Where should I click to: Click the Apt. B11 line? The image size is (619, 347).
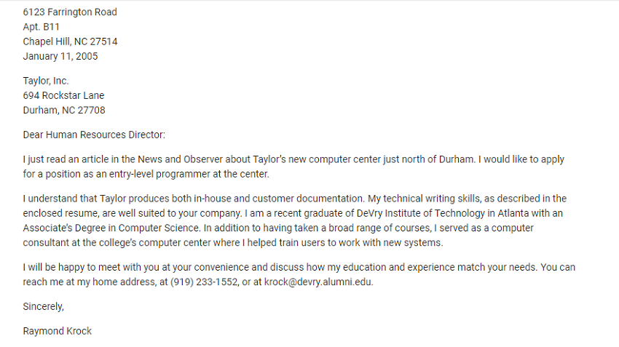pyautogui.click(x=41, y=27)
